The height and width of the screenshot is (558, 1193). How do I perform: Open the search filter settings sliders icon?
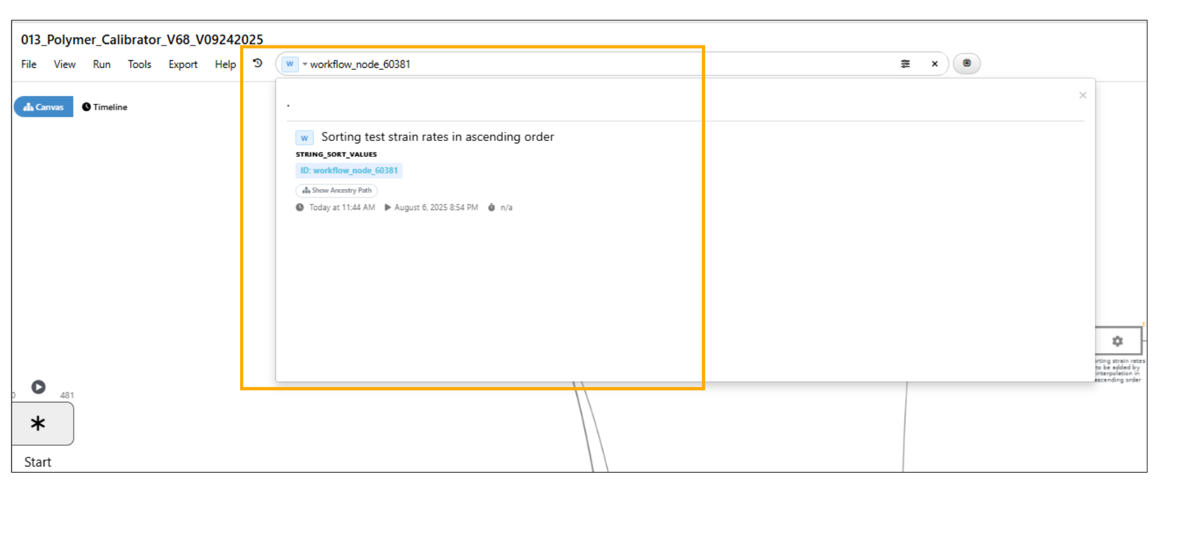click(x=905, y=64)
